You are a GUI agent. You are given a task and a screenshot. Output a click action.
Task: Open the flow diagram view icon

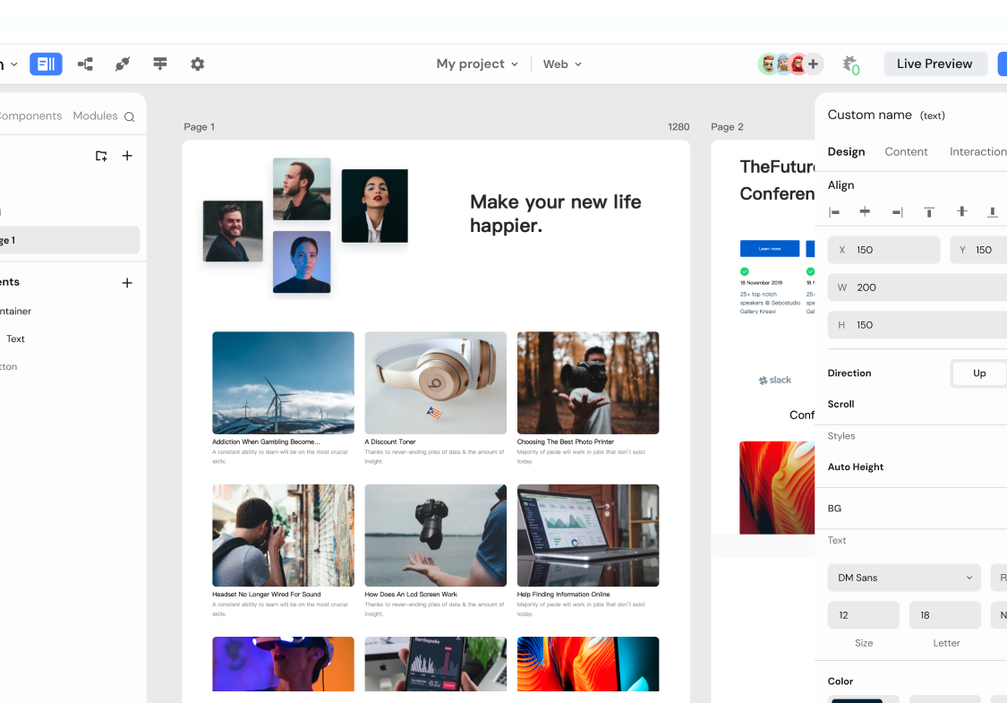85,64
